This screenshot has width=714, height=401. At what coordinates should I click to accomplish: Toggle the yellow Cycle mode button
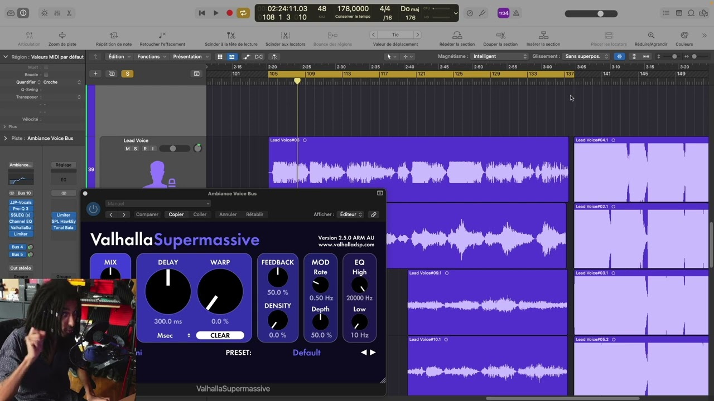243,13
